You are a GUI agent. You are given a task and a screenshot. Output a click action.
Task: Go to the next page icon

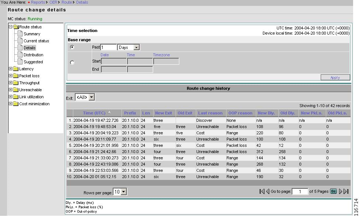pos(341,191)
